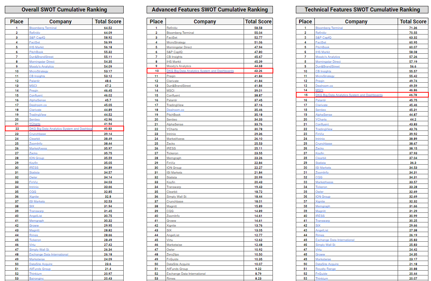Click Place header in Advanced Features table
The width and height of the screenshot is (431, 281).
click(x=156, y=22)
